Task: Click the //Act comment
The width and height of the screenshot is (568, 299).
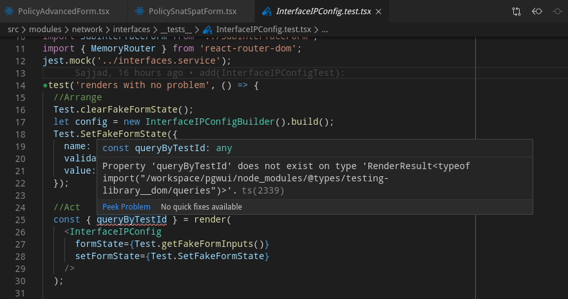Action: (67, 208)
